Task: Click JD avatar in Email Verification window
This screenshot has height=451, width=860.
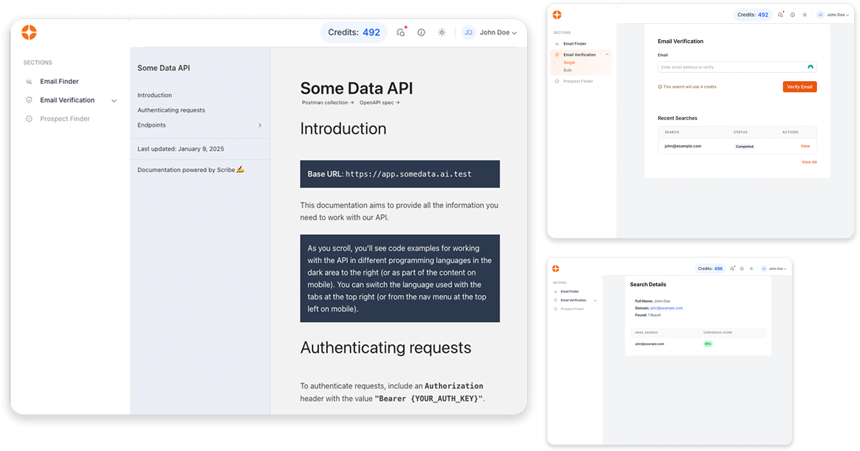Action: coord(820,15)
